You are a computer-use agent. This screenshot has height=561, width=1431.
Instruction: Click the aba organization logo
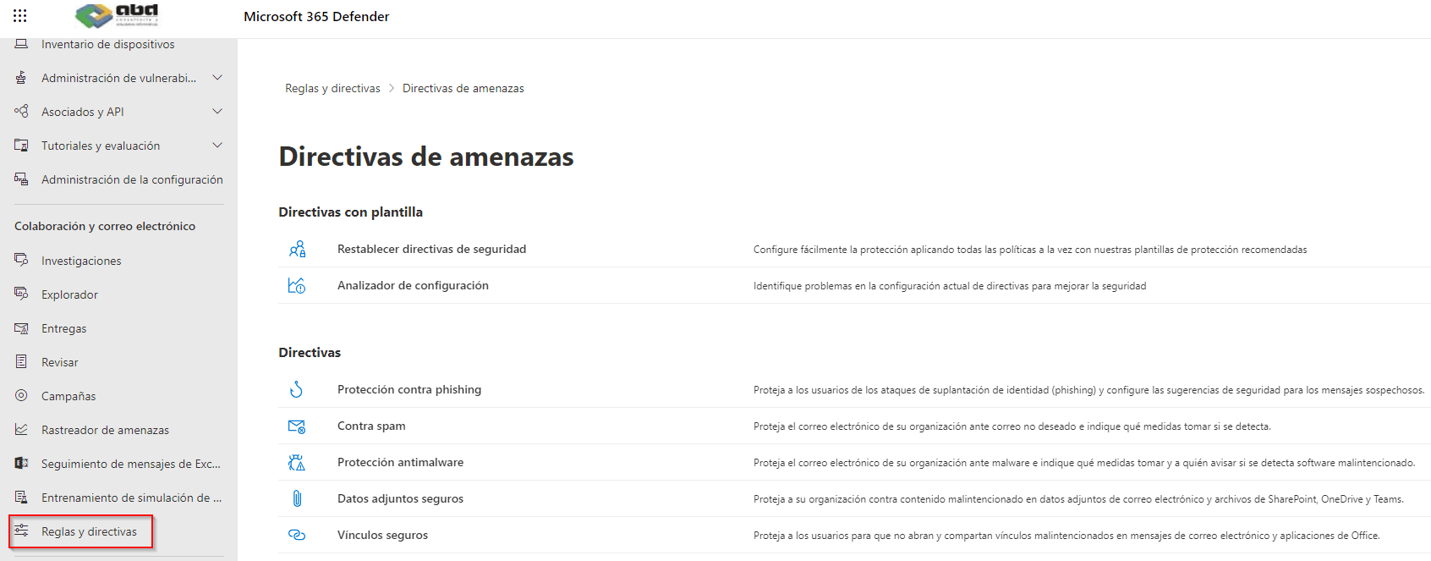[118, 15]
